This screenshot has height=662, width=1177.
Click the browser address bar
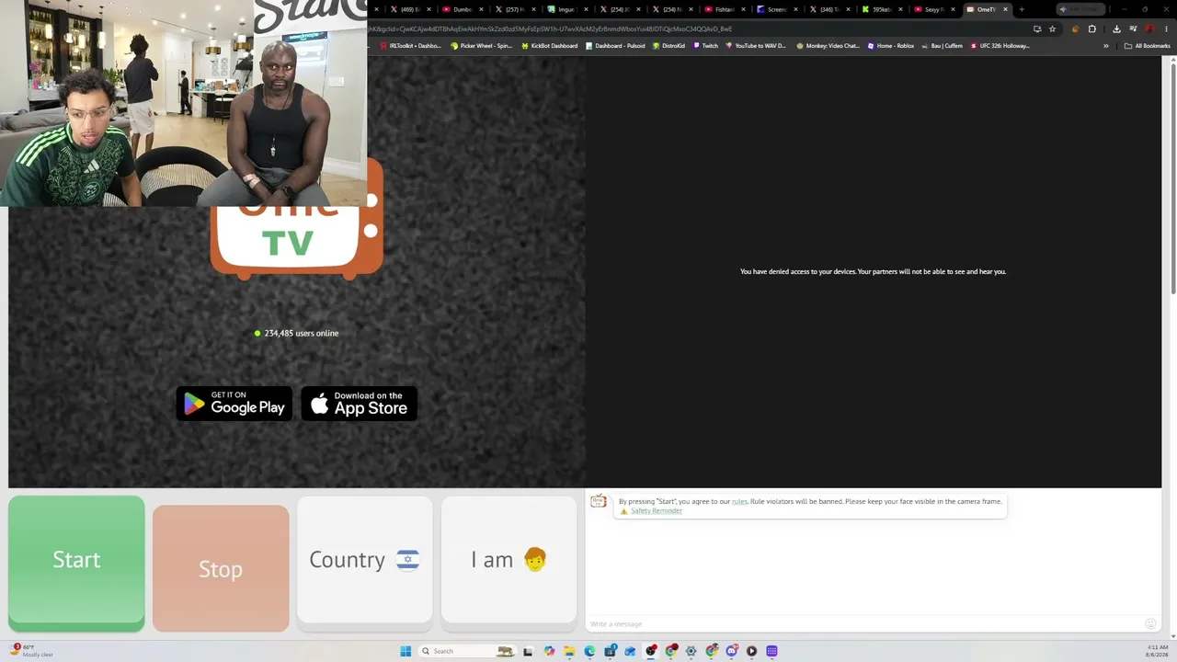(699, 29)
